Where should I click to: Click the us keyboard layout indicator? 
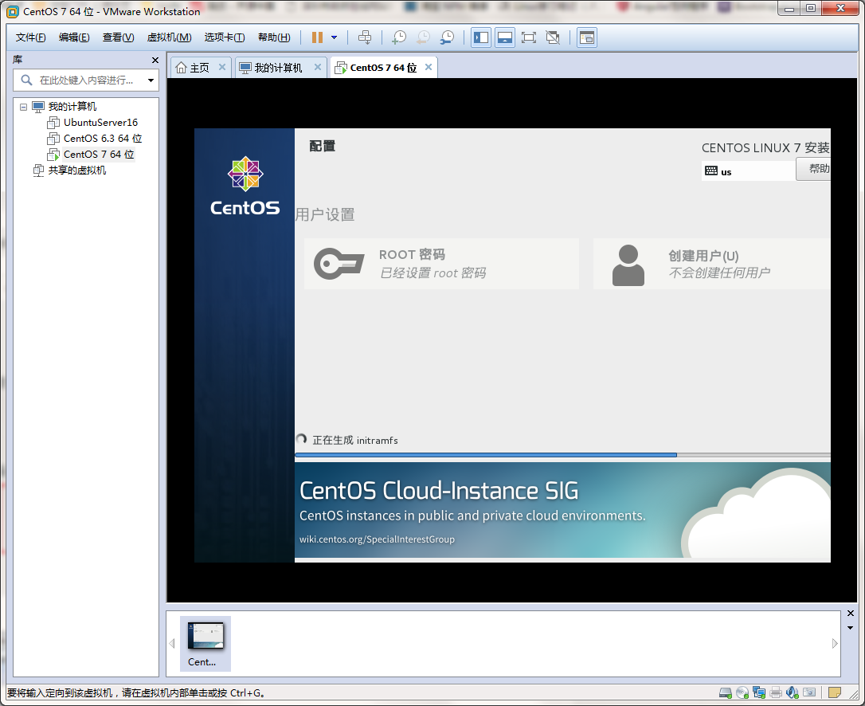pyautogui.click(x=748, y=171)
